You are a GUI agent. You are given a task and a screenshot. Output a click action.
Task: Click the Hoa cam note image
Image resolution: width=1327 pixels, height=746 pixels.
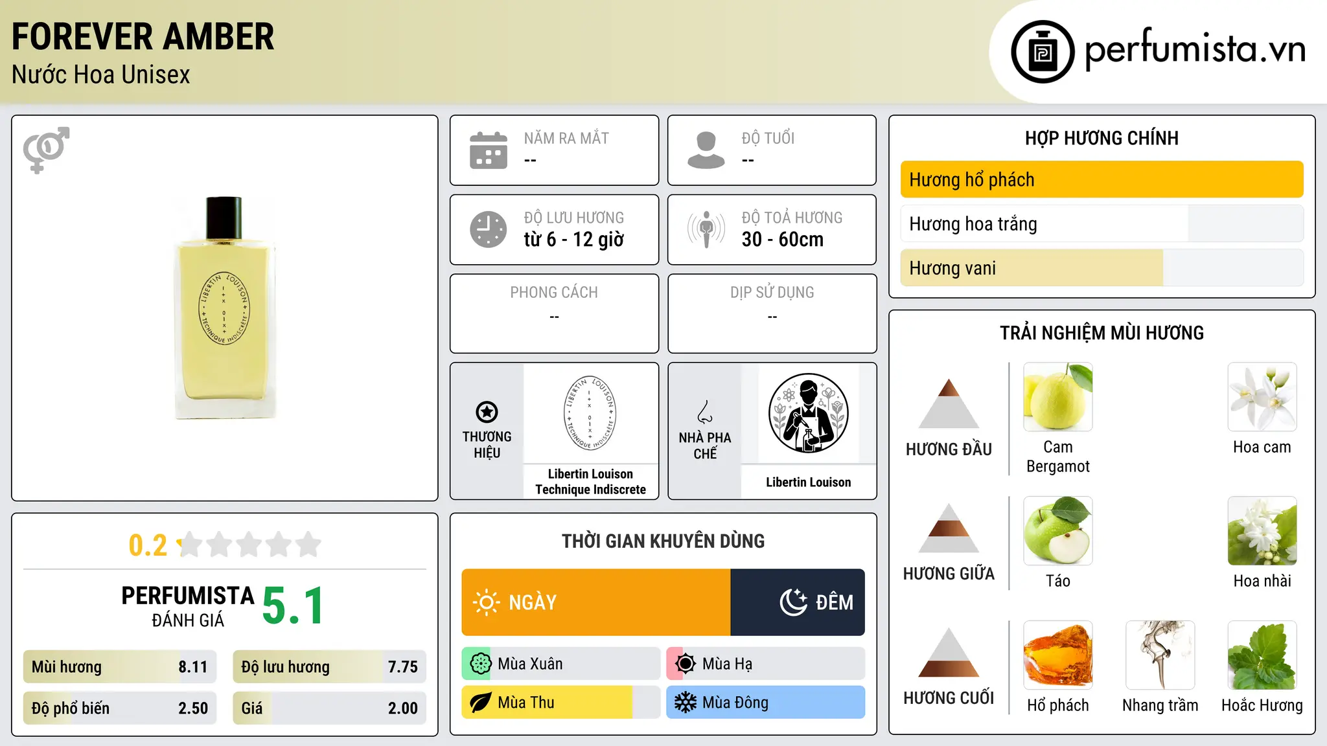pos(1262,397)
